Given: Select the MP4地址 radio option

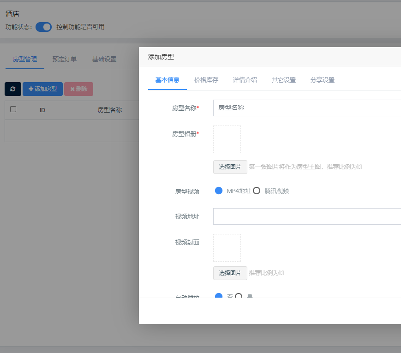Looking at the screenshot, I should click(219, 191).
